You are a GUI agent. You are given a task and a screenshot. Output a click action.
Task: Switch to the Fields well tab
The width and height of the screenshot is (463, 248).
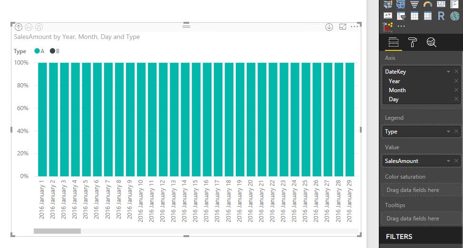(x=393, y=42)
